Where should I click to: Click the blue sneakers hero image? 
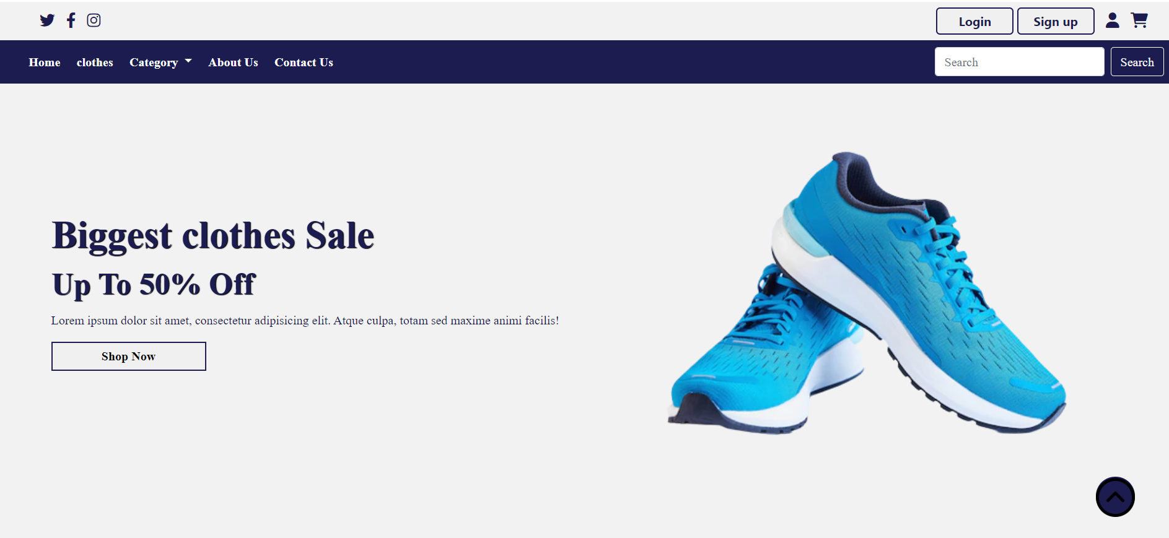(x=867, y=293)
